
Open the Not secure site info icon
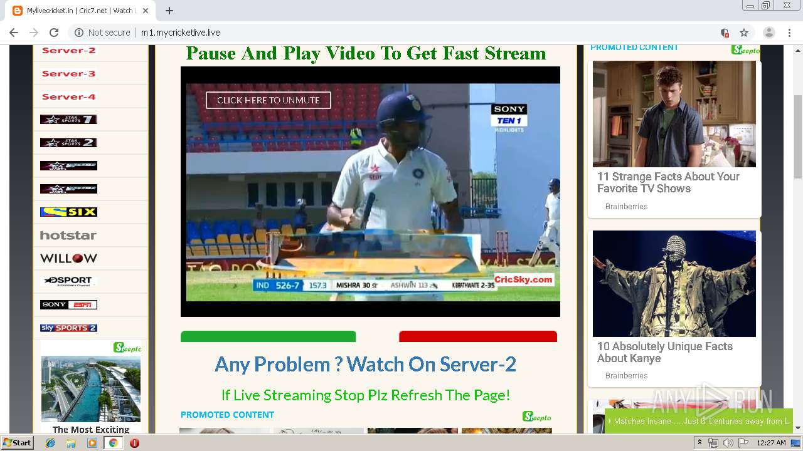click(x=79, y=33)
